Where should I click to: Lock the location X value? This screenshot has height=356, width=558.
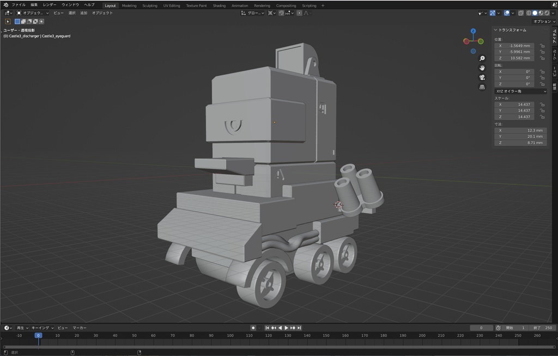(542, 46)
